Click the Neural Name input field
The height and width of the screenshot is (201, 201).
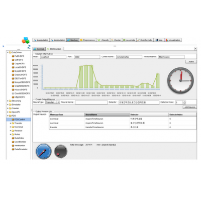(x=91, y=103)
